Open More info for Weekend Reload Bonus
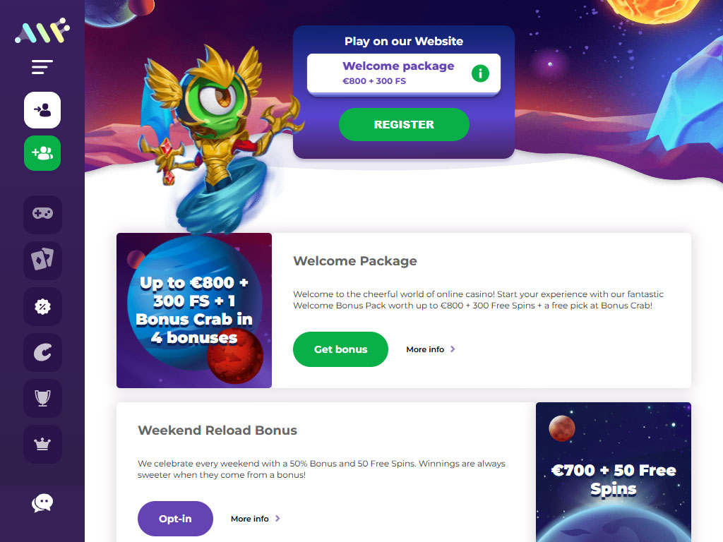This screenshot has height=542, width=723. (256, 519)
